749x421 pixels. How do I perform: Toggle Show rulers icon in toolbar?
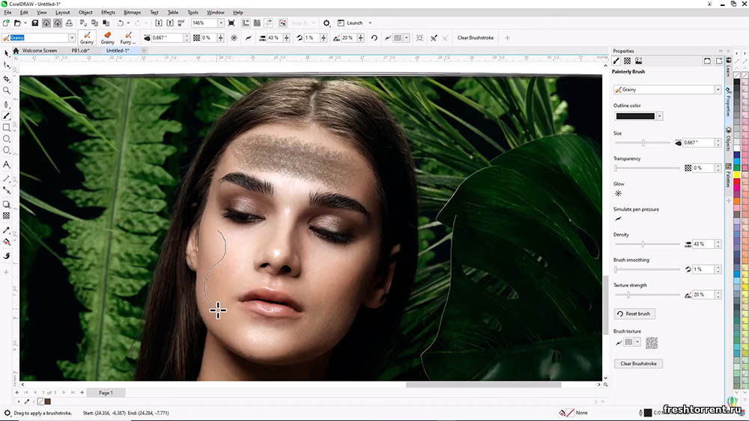click(246, 23)
